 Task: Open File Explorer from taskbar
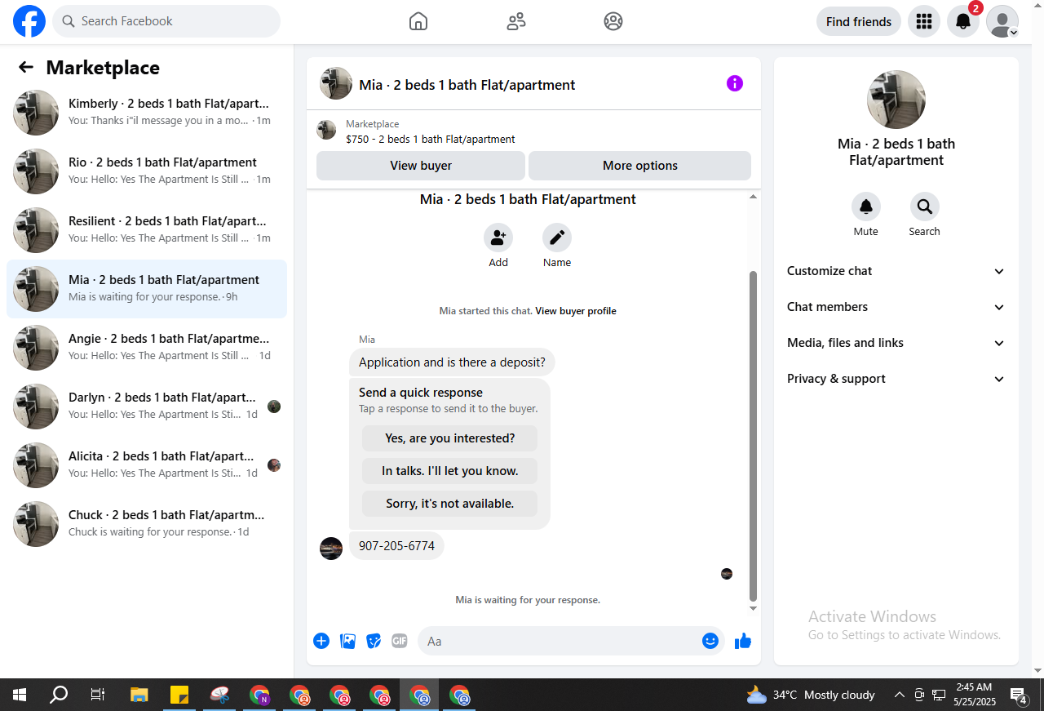tap(139, 695)
